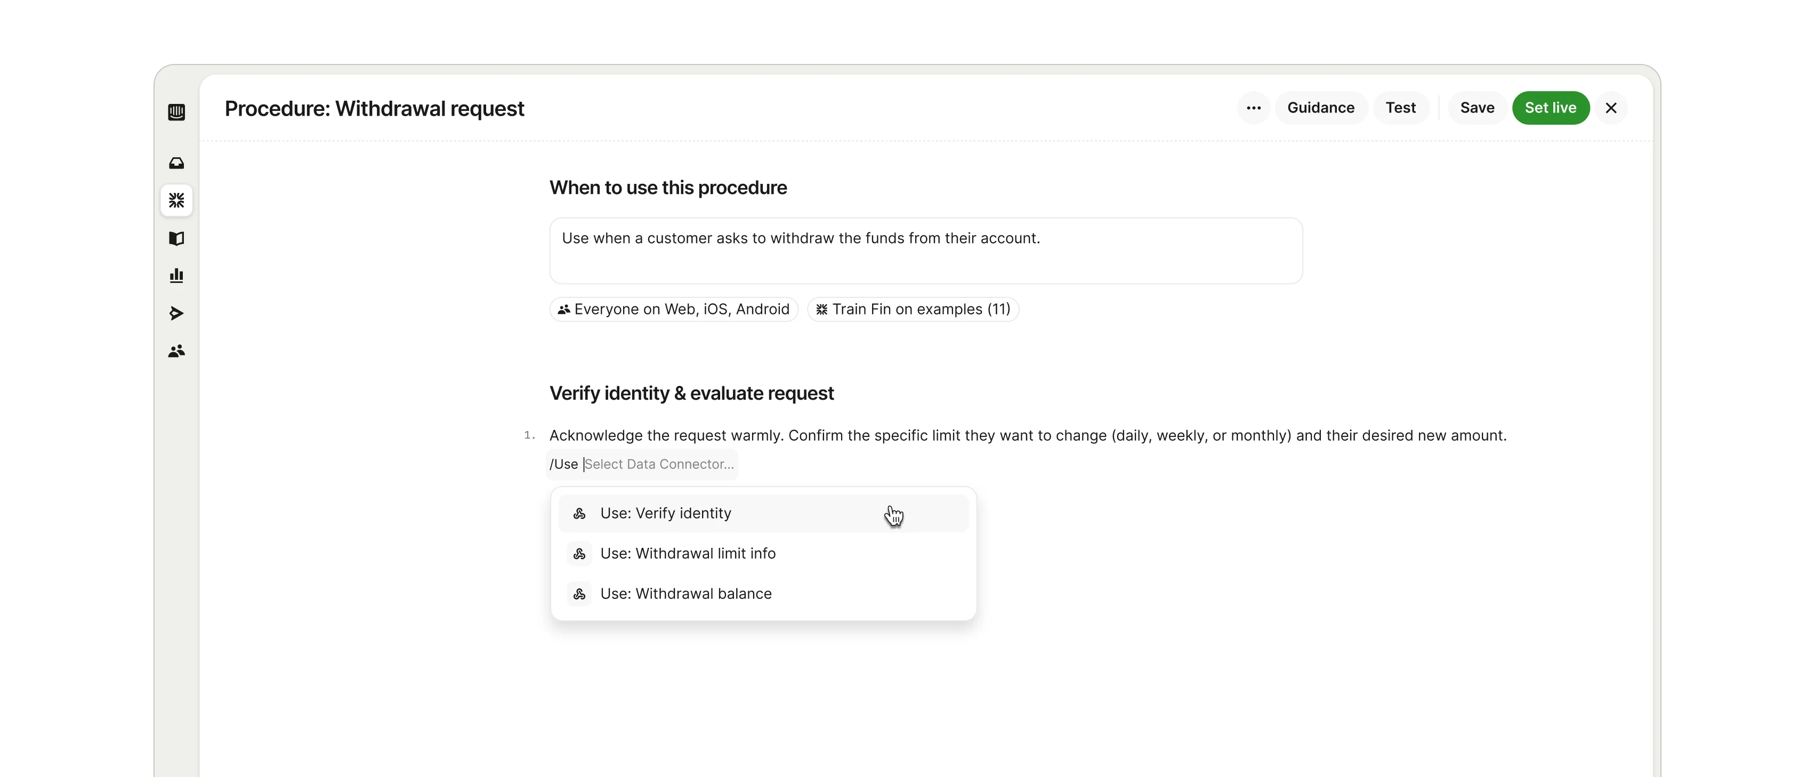Screen dimensions: 1815x777
Task: Open Contacts via the people icon
Action: click(176, 351)
